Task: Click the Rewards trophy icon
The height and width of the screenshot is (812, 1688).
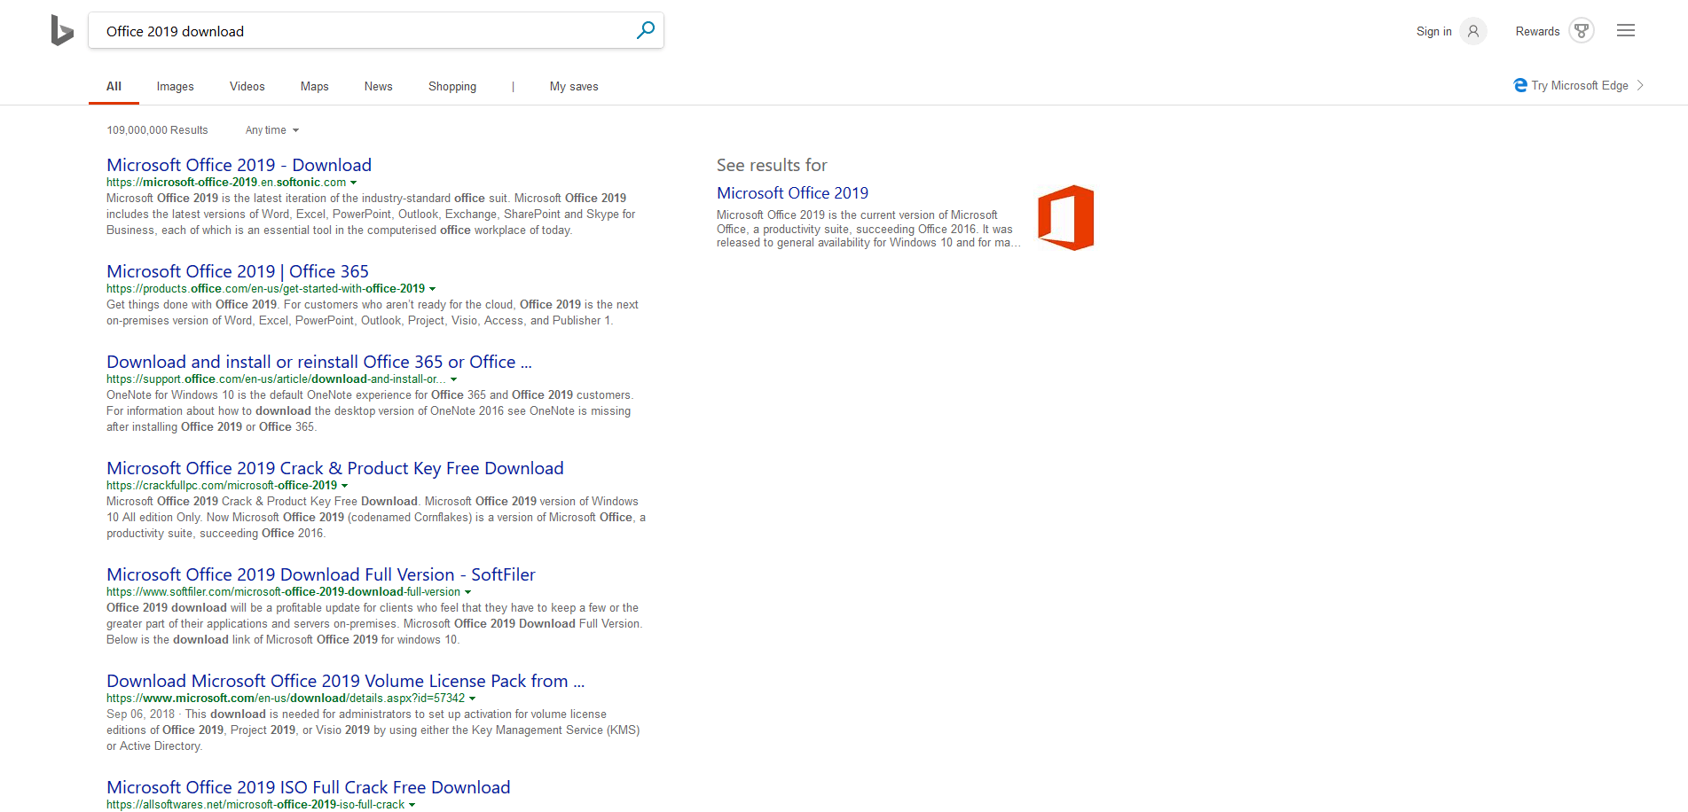Action: [x=1581, y=31]
